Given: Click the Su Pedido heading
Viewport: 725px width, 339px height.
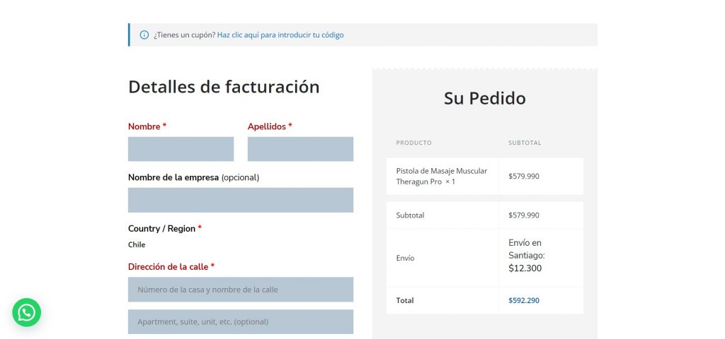Looking at the screenshot, I should (484, 98).
